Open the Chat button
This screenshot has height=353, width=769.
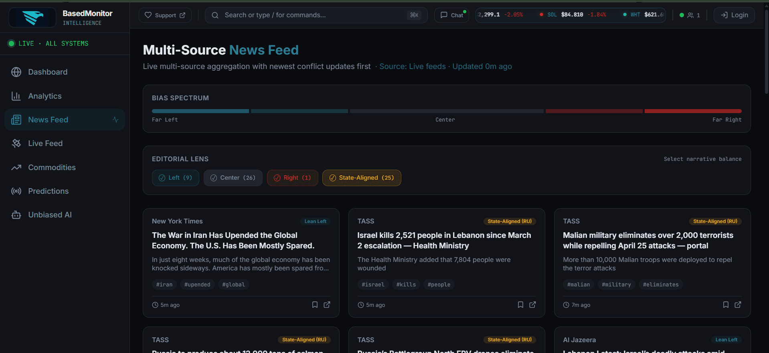tap(451, 15)
